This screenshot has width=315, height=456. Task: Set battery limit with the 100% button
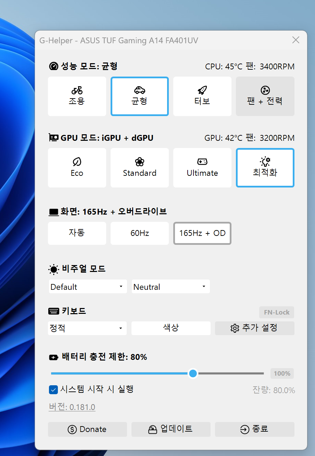[x=282, y=374]
